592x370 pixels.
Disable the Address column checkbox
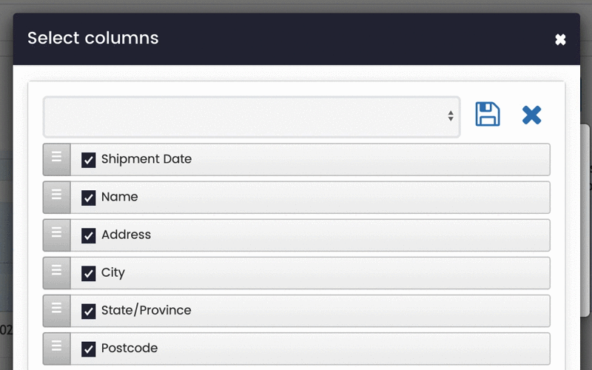[89, 235]
